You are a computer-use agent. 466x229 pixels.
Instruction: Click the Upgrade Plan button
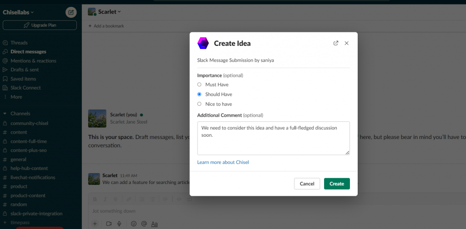click(x=40, y=25)
